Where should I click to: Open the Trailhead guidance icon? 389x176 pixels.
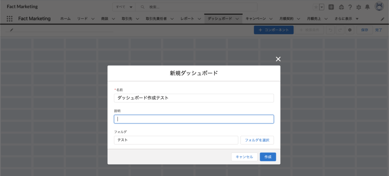coord(342,7)
